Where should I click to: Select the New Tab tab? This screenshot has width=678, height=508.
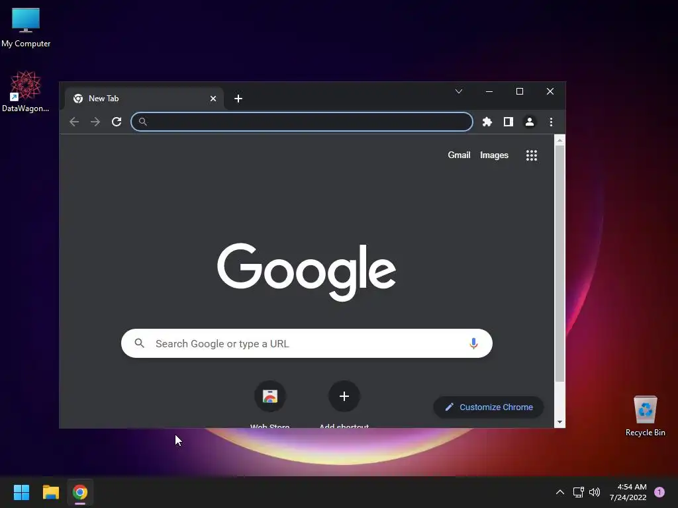(x=144, y=99)
